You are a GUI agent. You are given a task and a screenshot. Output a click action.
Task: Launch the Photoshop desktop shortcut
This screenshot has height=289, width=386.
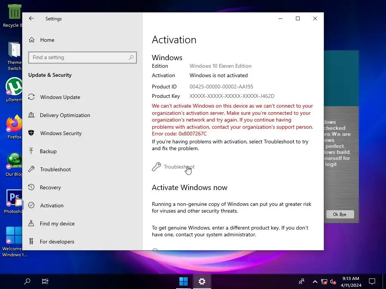tap(14, 202)
